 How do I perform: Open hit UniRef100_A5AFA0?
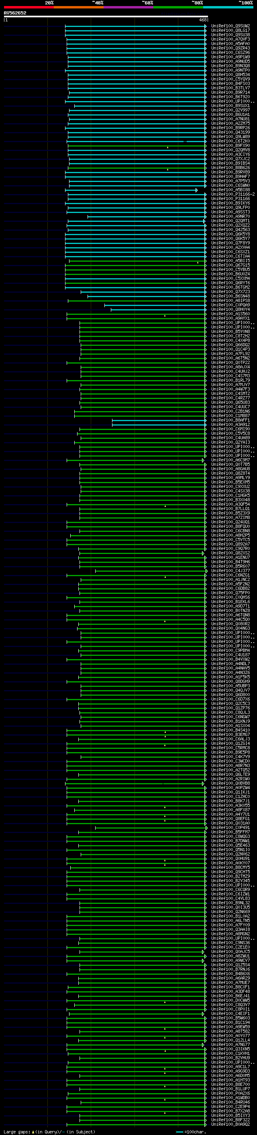click(x=230, y=43)
